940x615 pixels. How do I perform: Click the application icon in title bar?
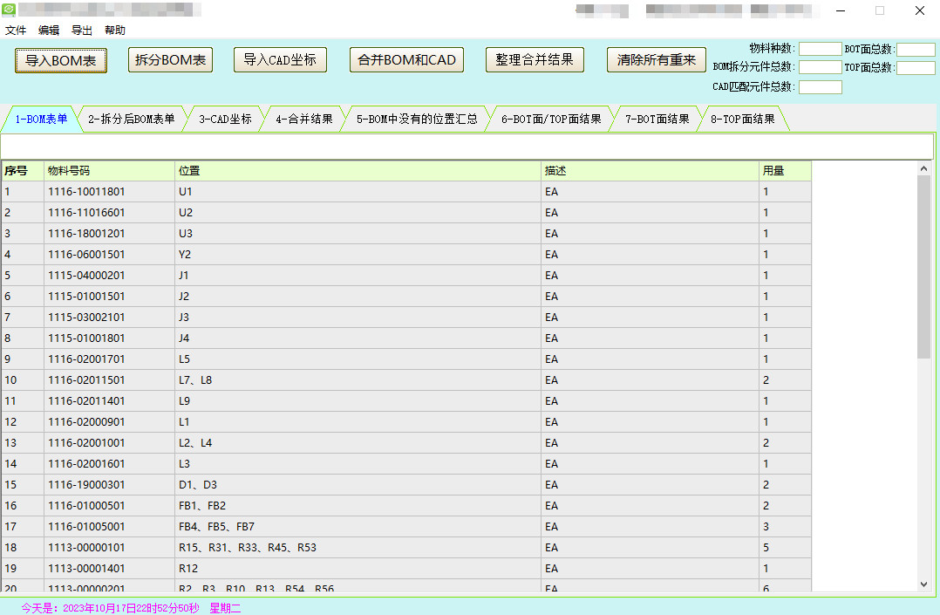pos(10,10)
